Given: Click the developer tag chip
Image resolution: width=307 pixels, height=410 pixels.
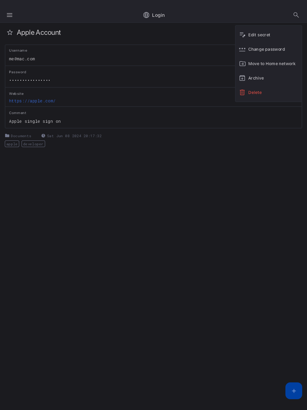Looking at the screenshot, I should pos(33,144).
